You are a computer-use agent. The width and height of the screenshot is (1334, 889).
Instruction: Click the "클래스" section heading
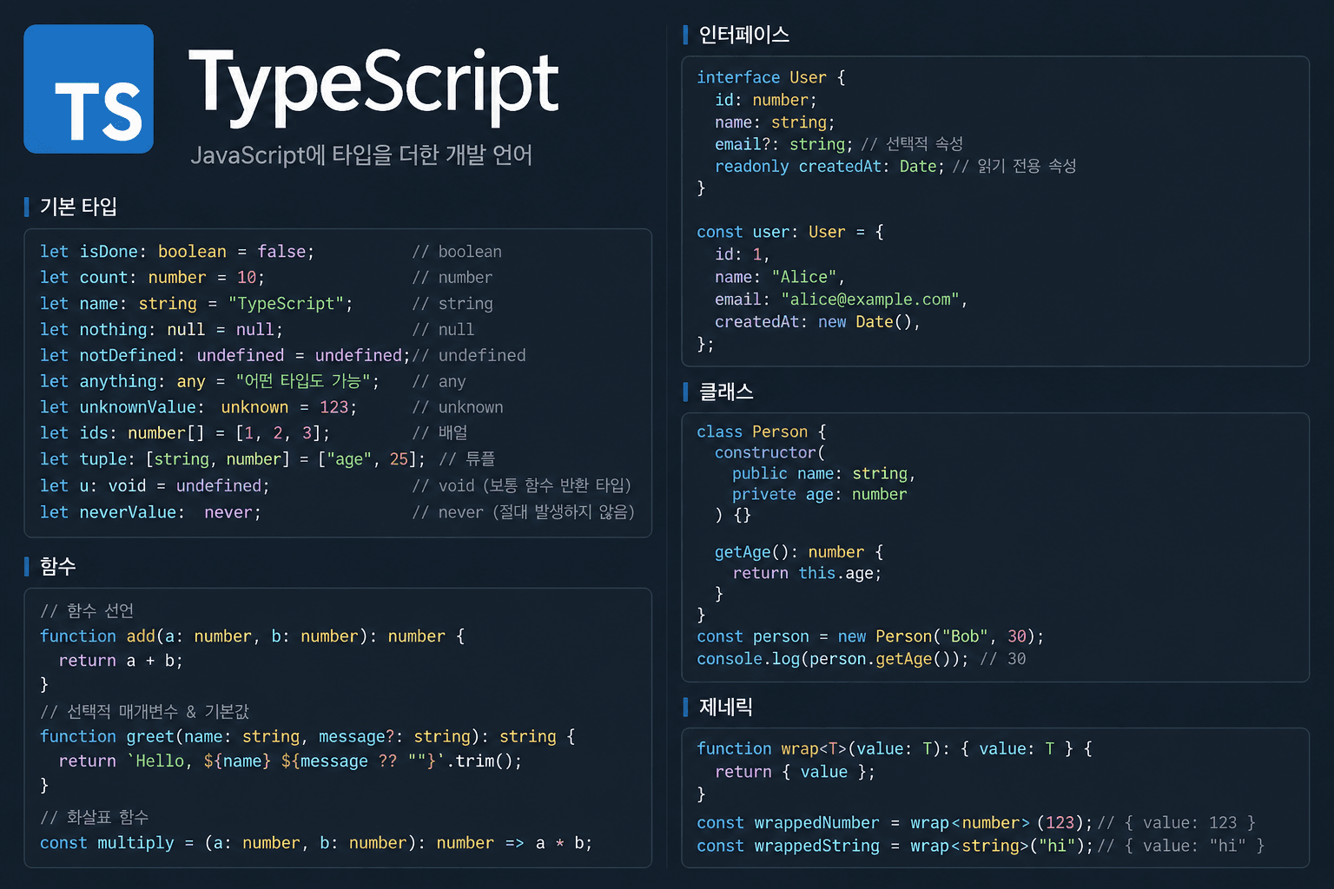tap(726, 392)
